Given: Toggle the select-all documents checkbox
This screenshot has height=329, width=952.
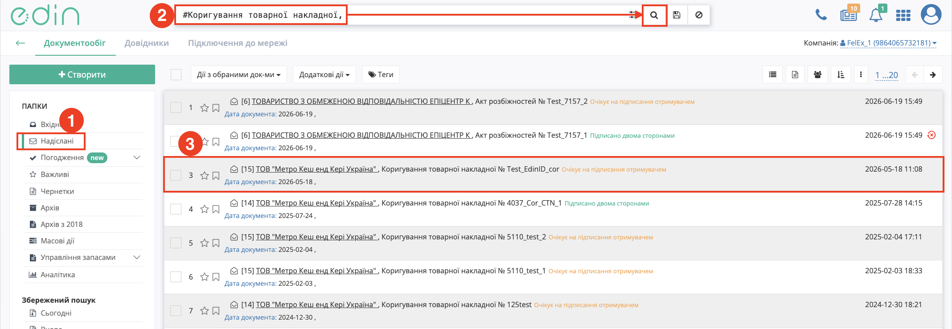Looking at the screenshot, I should (x=176, y=74).
